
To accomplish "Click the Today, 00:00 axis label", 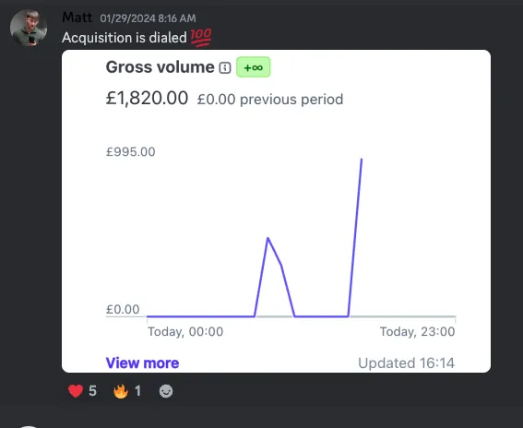I will click(185, 331).
